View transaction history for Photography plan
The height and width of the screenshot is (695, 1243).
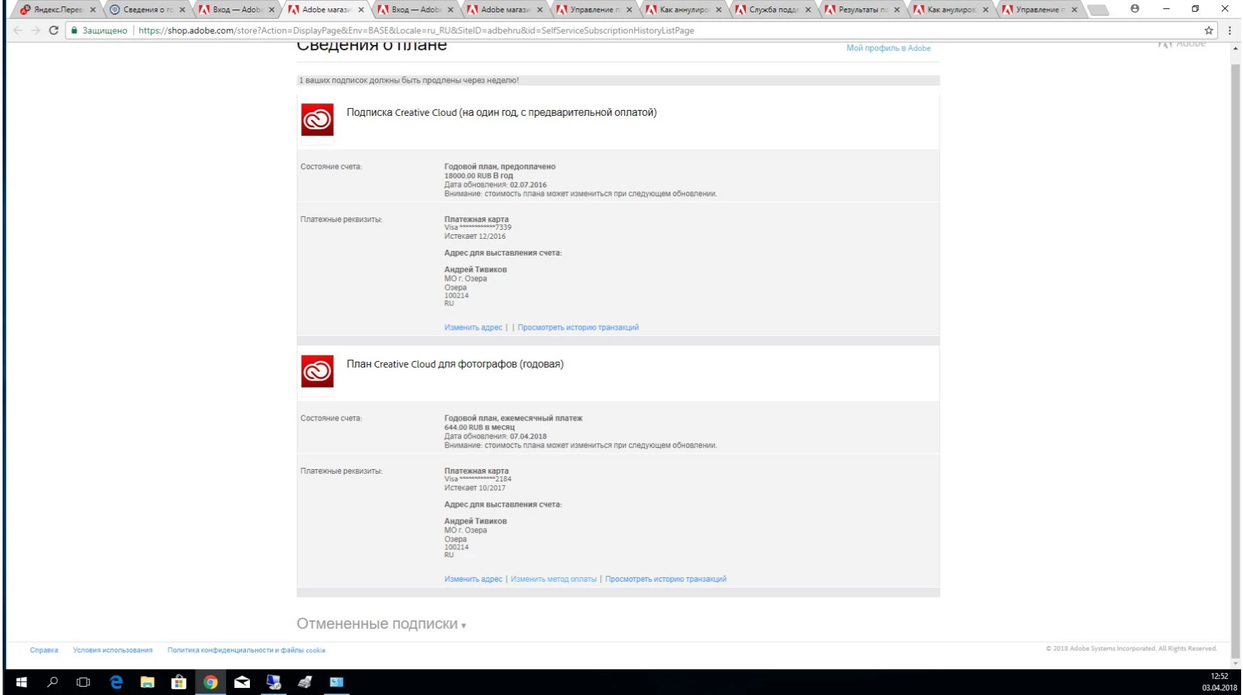[666, 579]
